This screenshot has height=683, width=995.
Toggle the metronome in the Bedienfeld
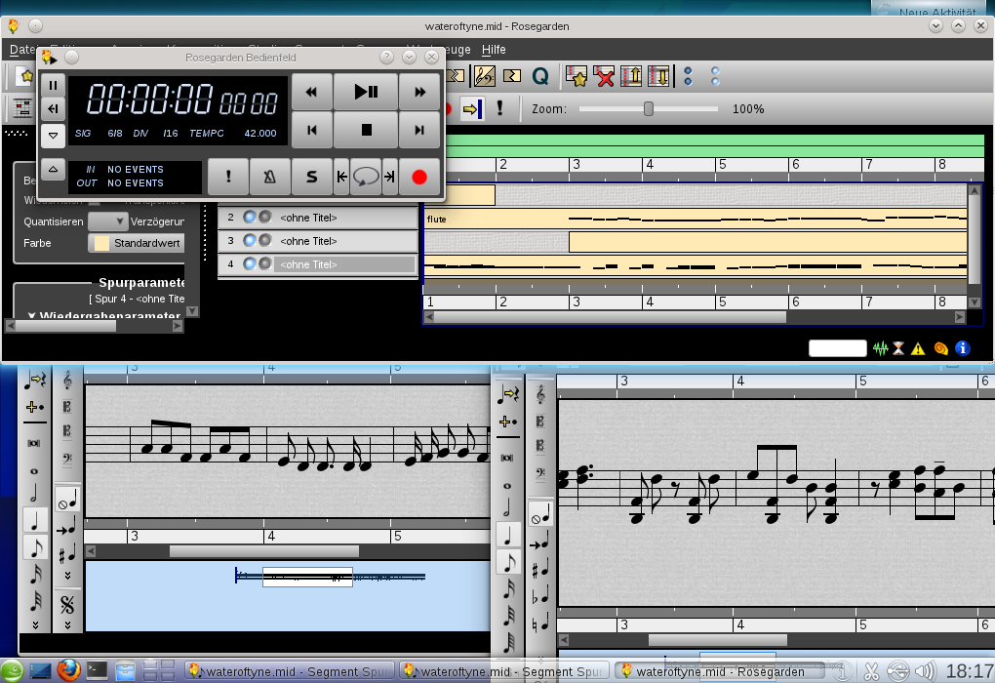269,178
